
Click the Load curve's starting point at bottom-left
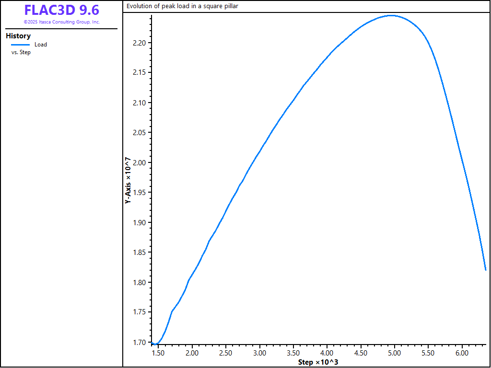(152, 343)
